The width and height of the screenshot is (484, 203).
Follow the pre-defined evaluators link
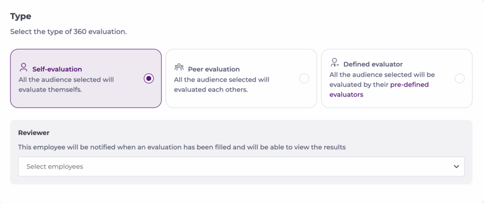tap(410, 85)
